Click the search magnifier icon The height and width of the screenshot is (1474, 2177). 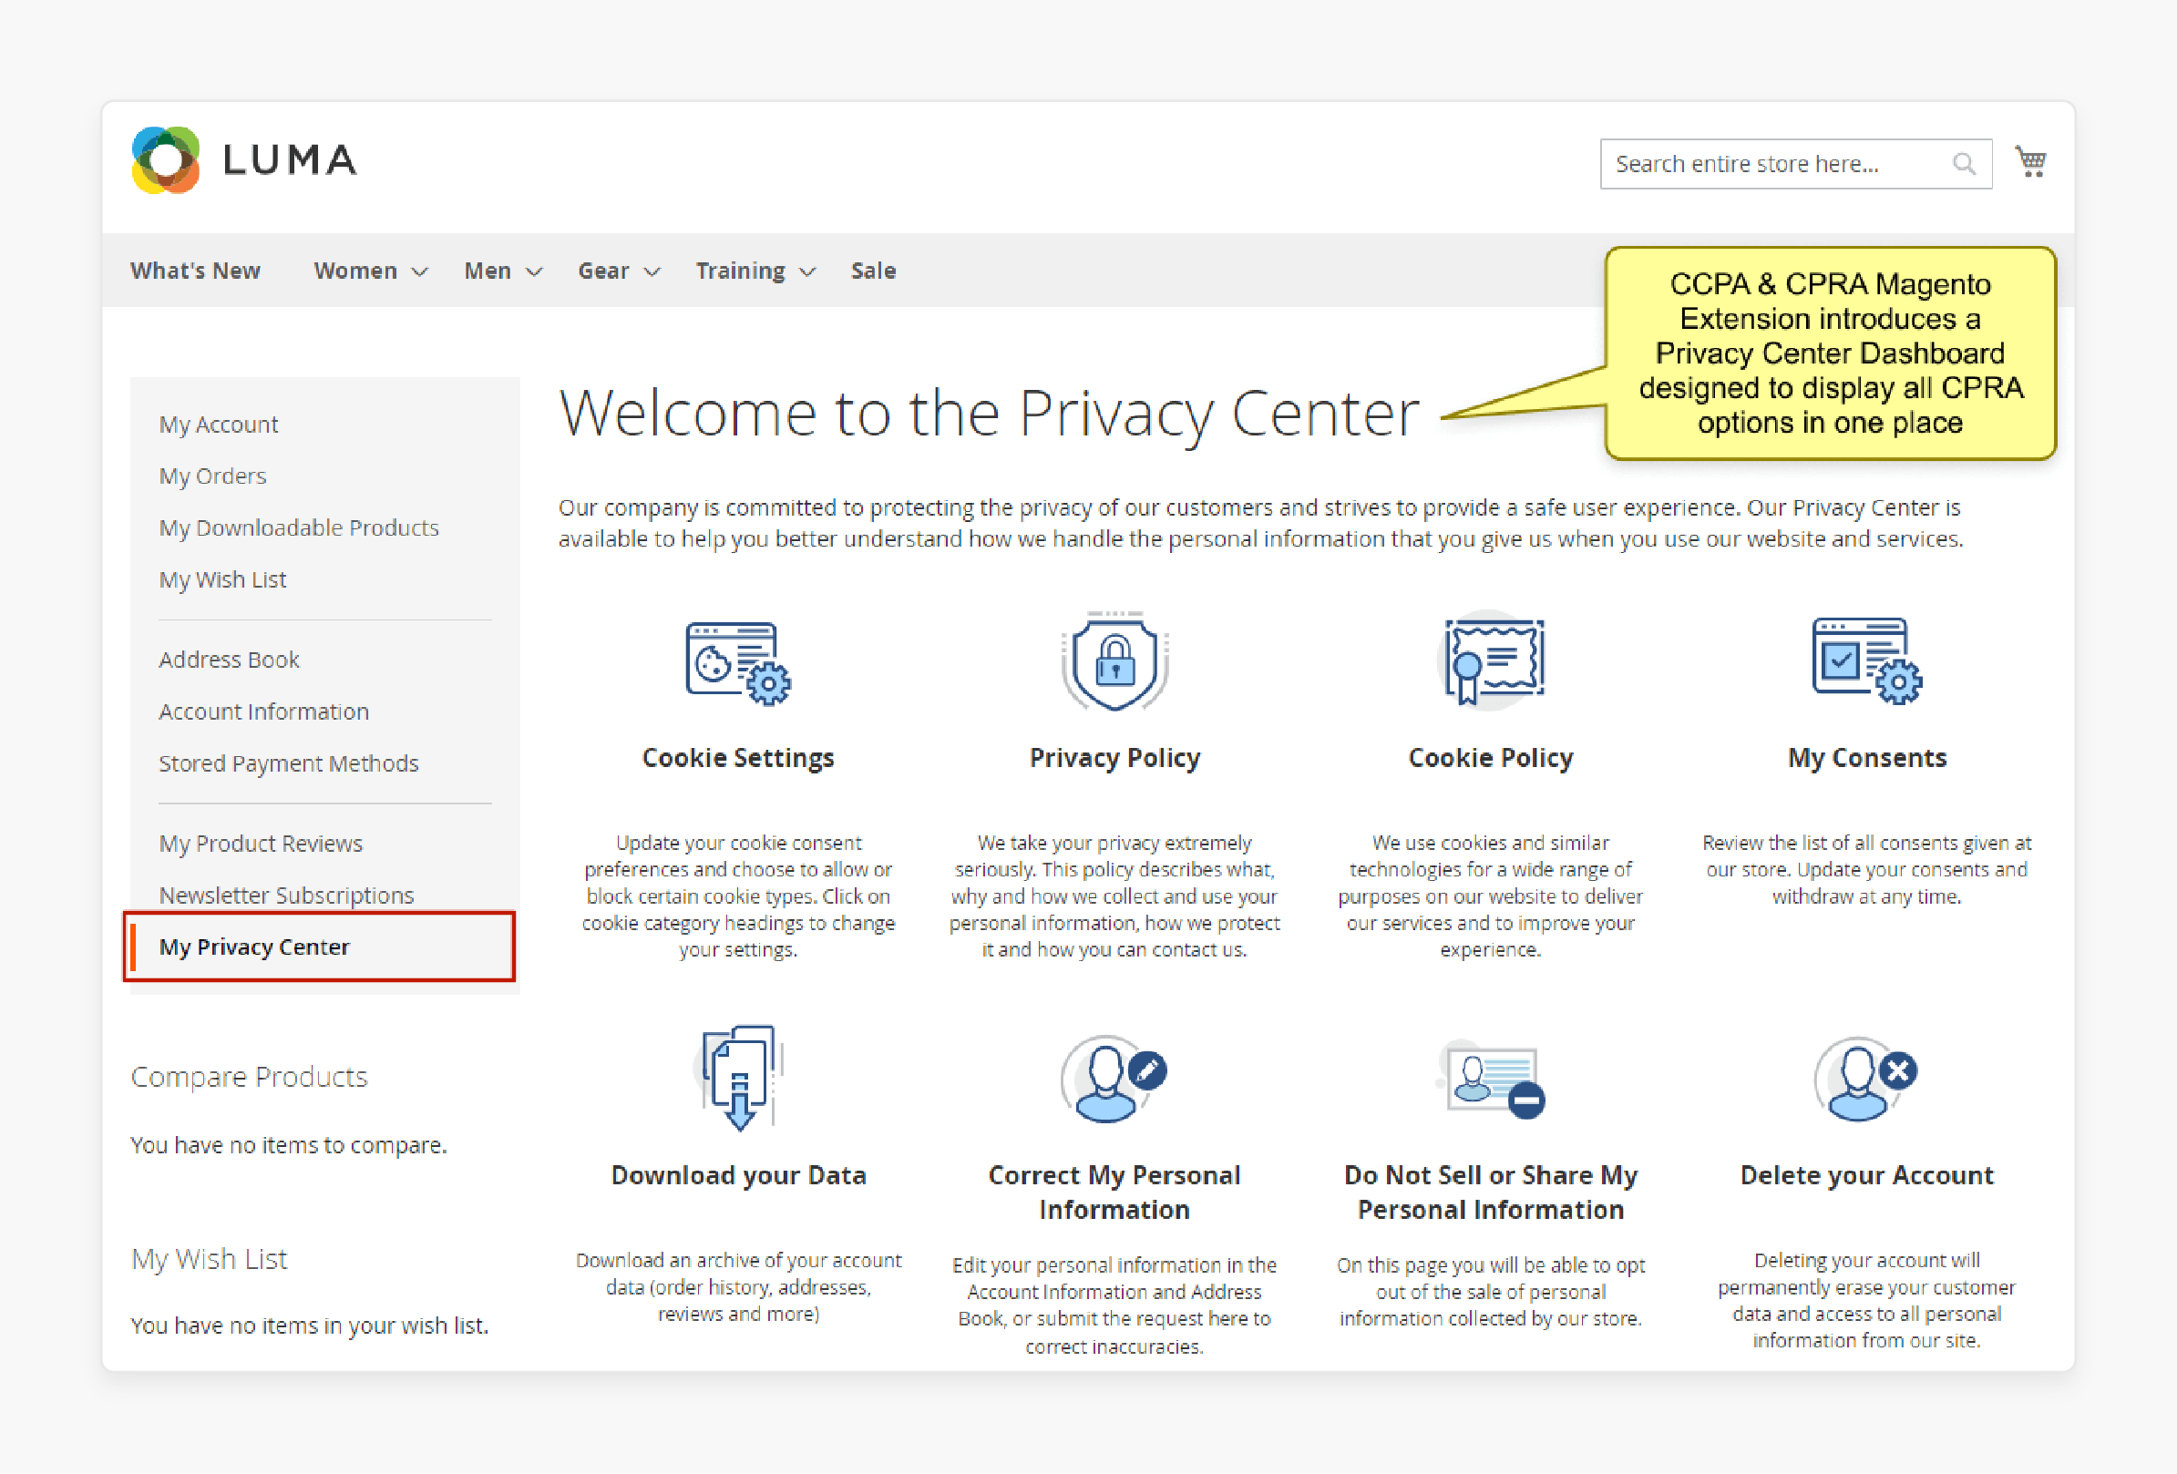[1964, 164]
